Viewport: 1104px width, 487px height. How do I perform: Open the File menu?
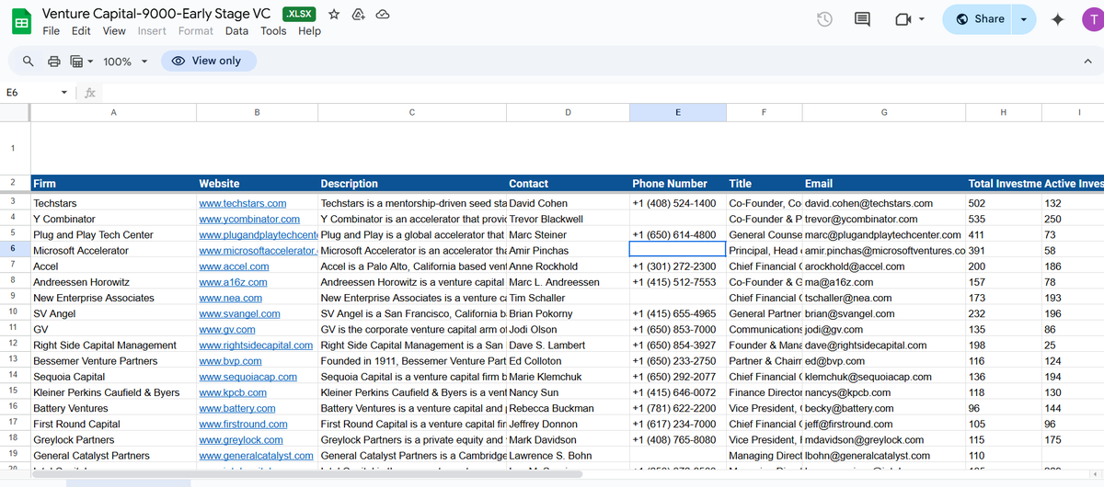[52, 31]
